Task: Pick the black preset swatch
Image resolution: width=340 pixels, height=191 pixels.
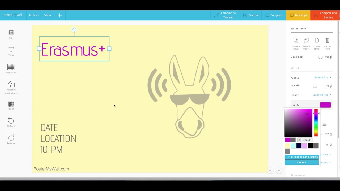Action: coord(310,146)
